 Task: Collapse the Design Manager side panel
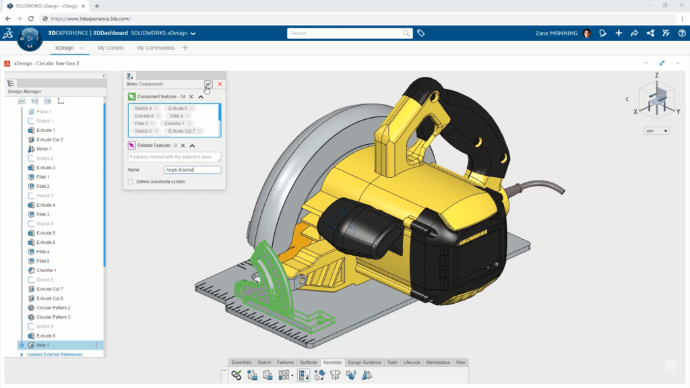point(104,75)
